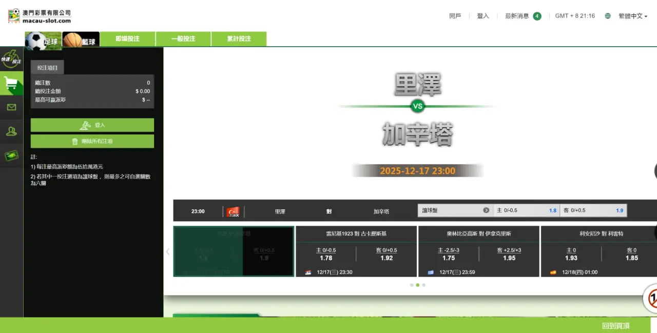Go to first carousel page dot
This screenshot has width=657, height=333.
pos(412,285)
